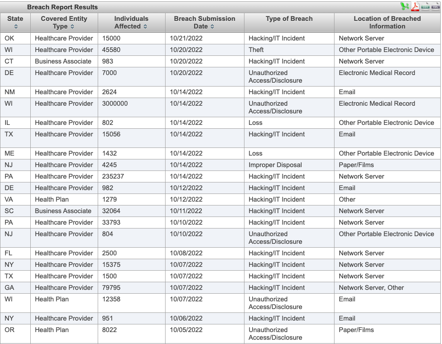Viewport: 442px width, 344px height.
Task: Click the 10/21/2022 submission date cell
Action: coord(205,38)
